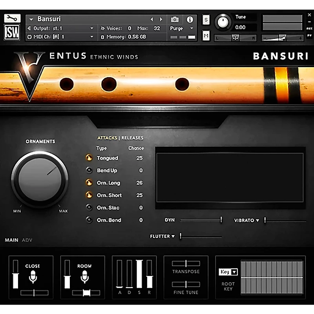Switch to the RELEASES tab
314x314 pixels.
pyautogui.click(x=132, y=138)
